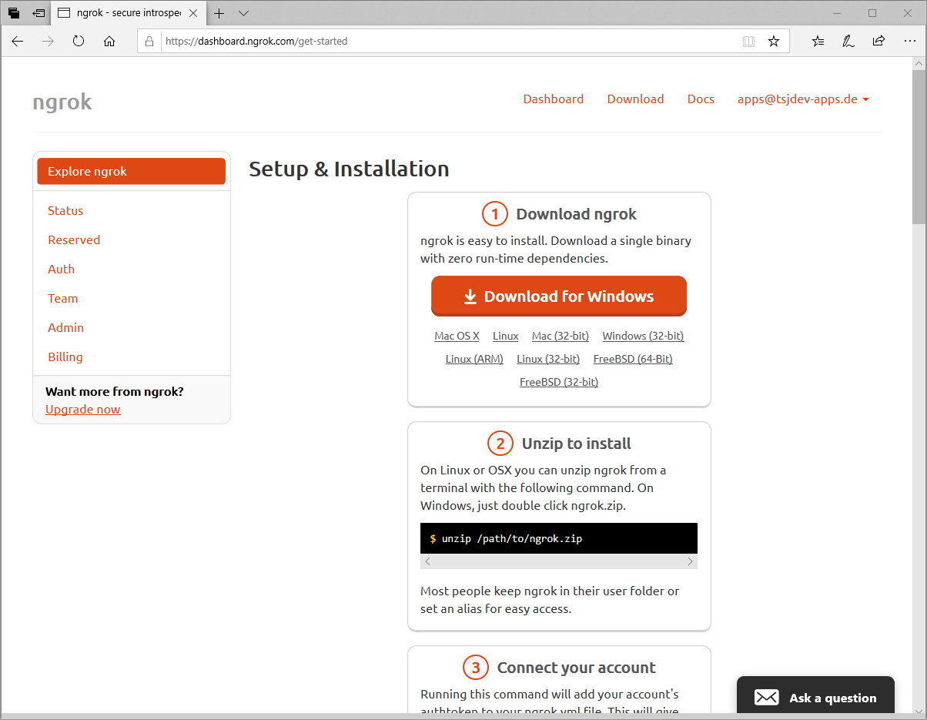Viewport: 927px width, 720px height.
Task: Open Reading view book icon
Action: (748, 42)
